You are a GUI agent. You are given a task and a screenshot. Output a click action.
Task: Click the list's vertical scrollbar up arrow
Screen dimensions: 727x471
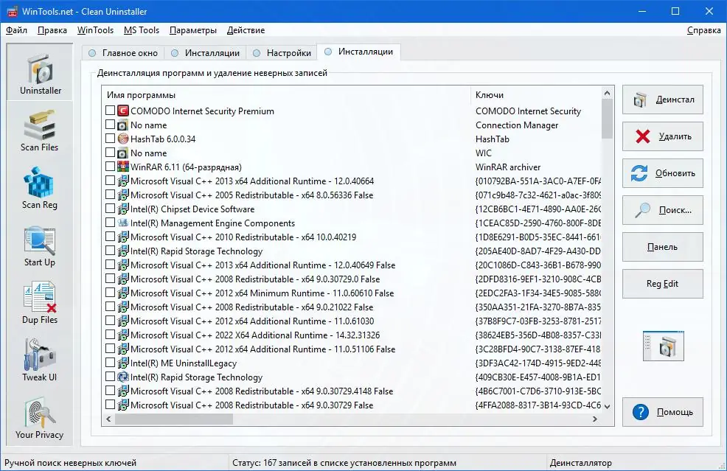pyautogui.click(x=607, y=93)
